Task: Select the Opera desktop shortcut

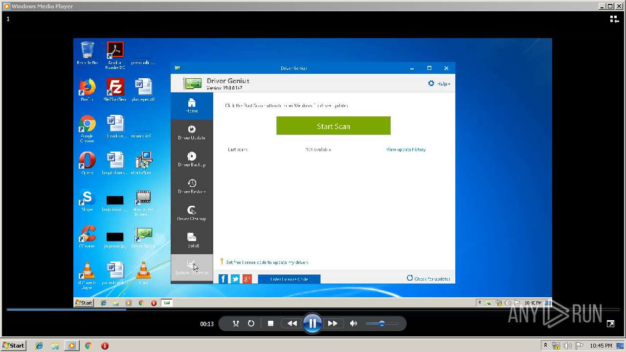Action: 87,163
